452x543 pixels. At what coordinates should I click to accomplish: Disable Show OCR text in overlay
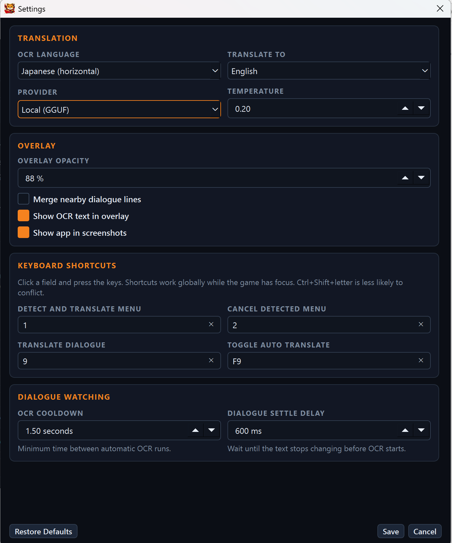tap(23, 216)
